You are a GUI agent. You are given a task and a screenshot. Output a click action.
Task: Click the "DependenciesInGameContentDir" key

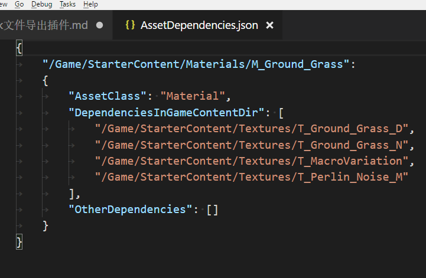click(169, 112)
